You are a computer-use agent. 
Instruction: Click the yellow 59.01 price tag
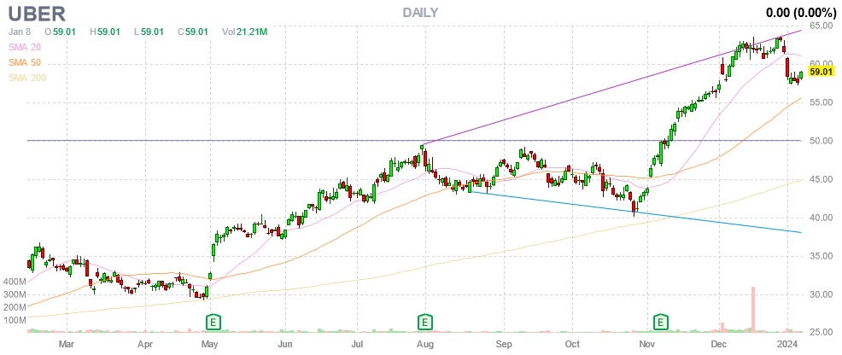coord(820,72)
